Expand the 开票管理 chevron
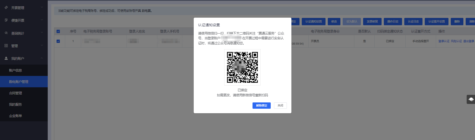Image resolution: width=475 pixels, height=140 pixels. coord(42,7)
